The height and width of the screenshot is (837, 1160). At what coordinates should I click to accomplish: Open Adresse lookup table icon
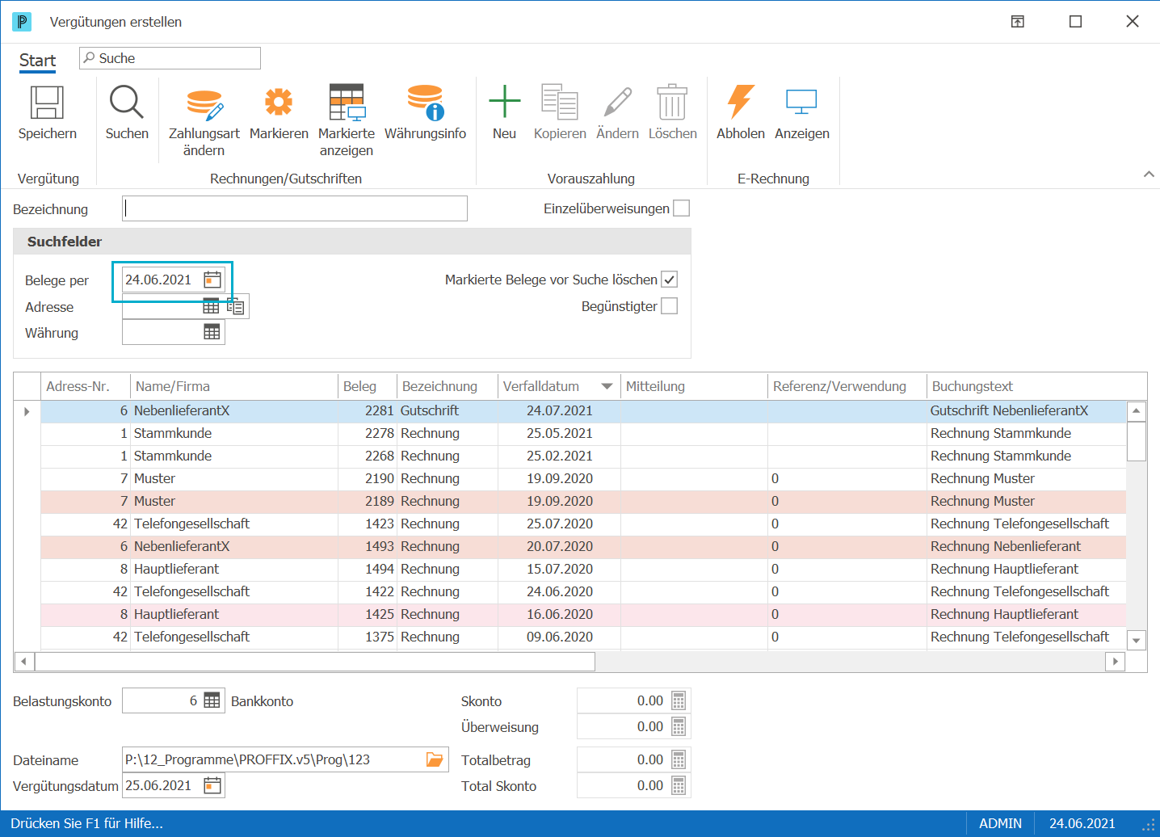[x=211, y=306]
